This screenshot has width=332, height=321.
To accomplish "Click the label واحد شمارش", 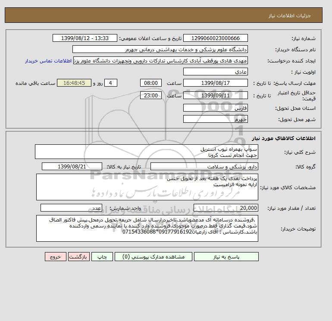I will (x=125, y=208).
